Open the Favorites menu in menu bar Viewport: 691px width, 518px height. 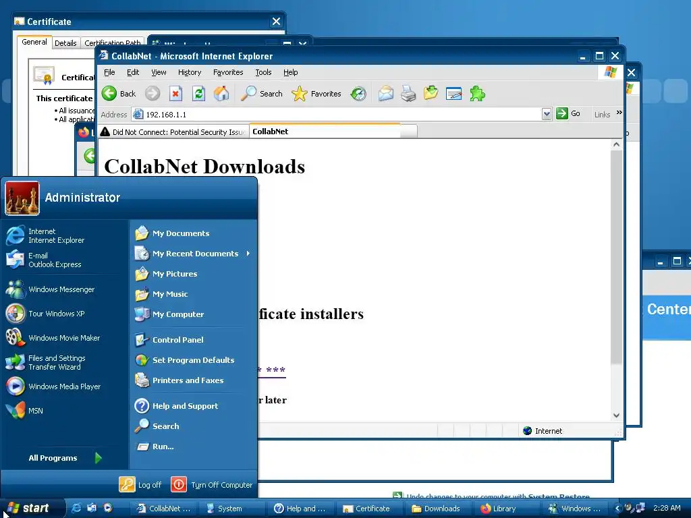228,72
